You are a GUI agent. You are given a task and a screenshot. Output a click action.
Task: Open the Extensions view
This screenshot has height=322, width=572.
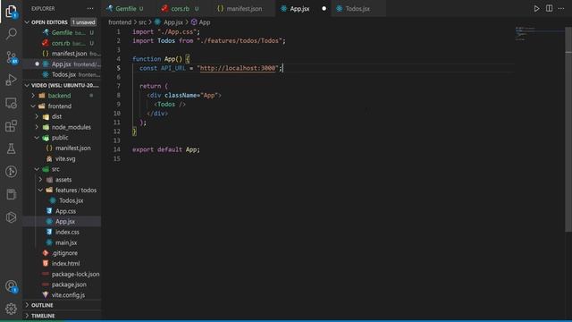(11, 126)
